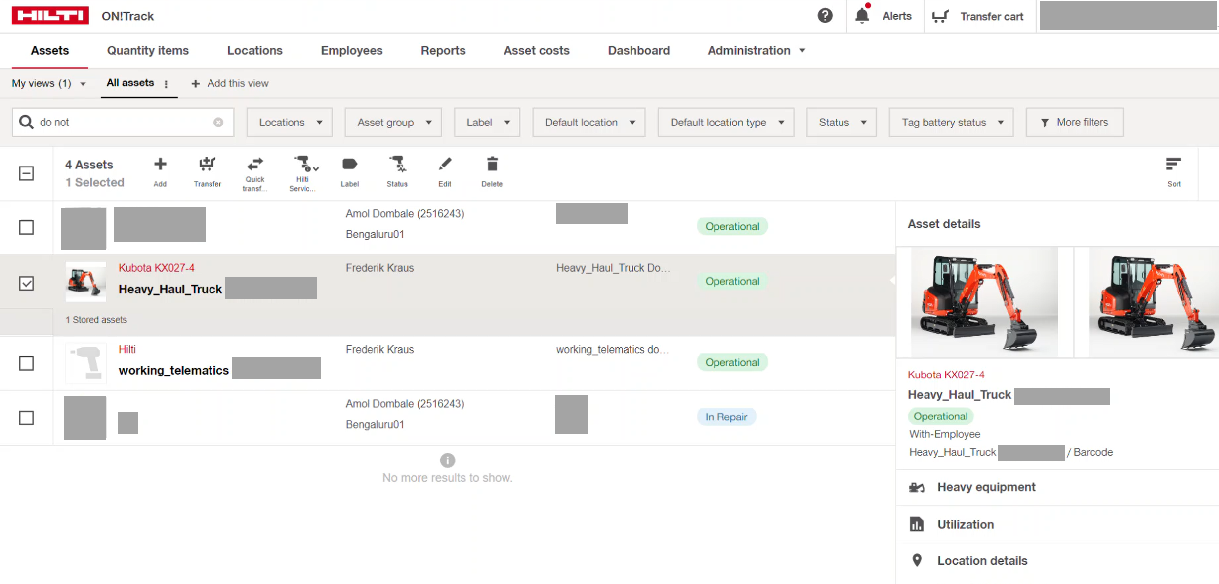This screenshot has width=1219, height=584.
Task: Click the Hilti manufacturer link in working_telematics row
Action: click(x=127, y=349)
